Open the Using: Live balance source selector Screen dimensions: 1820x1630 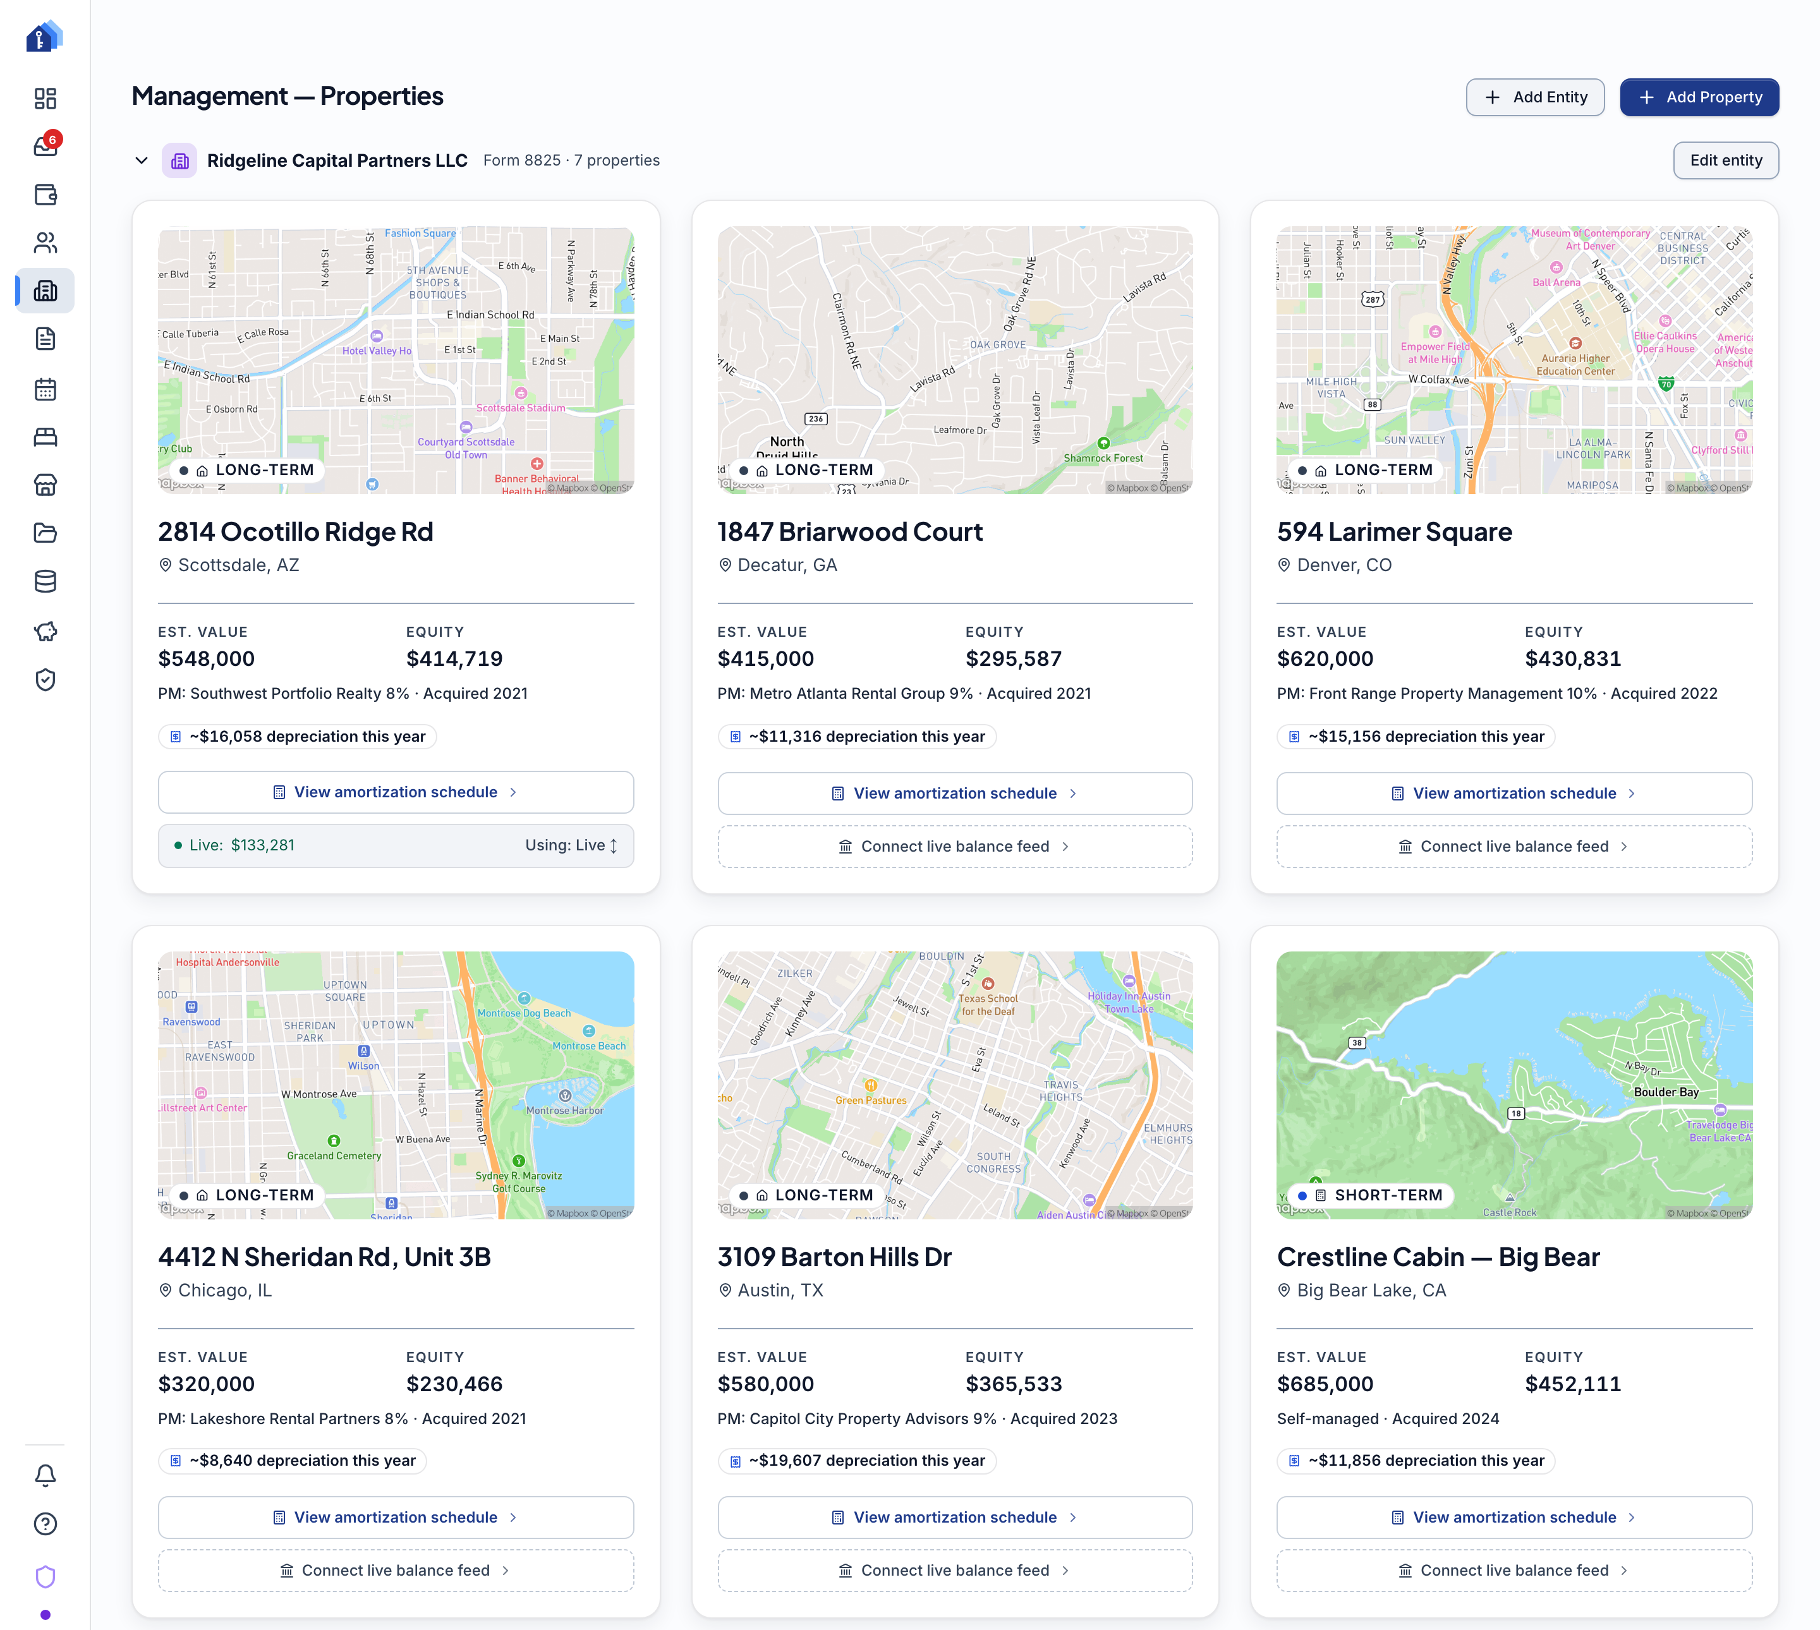[571, 845]
